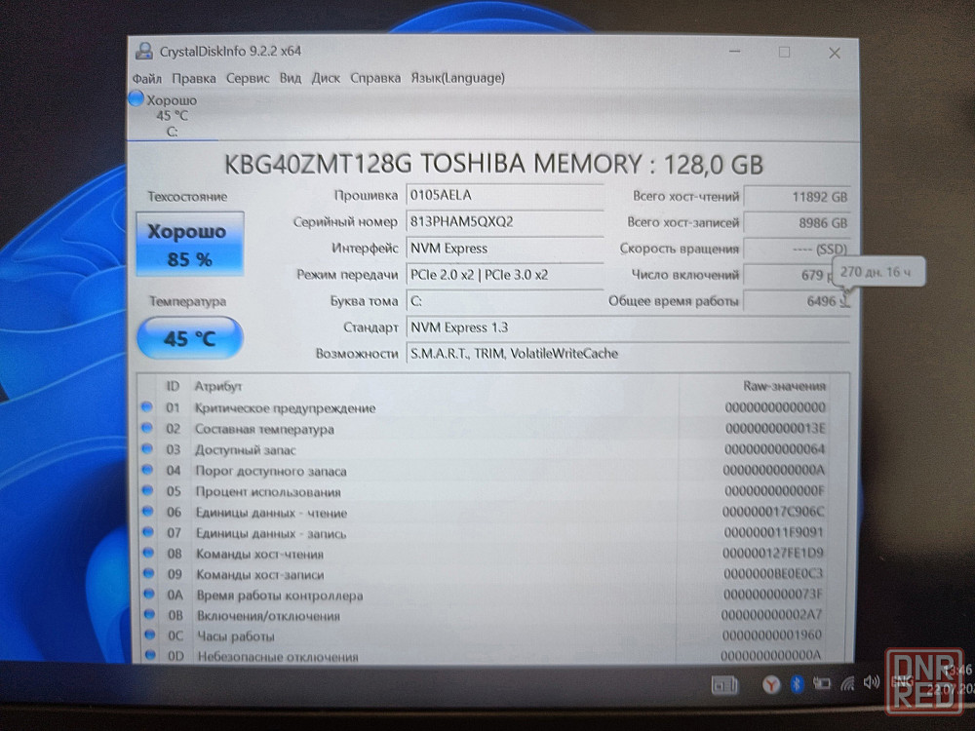
Task: Open the Сервис menu
Action: point(248,79)
